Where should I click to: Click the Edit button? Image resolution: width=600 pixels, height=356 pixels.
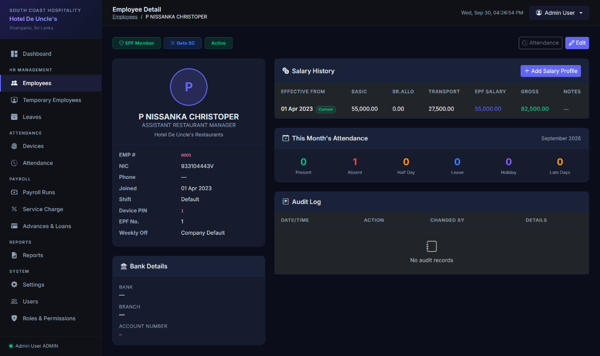577,43
